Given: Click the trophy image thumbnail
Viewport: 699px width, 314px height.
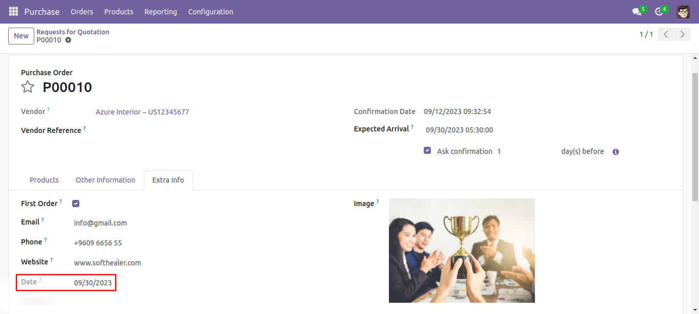Looking at the screenshot, I should tap(462, 251).
